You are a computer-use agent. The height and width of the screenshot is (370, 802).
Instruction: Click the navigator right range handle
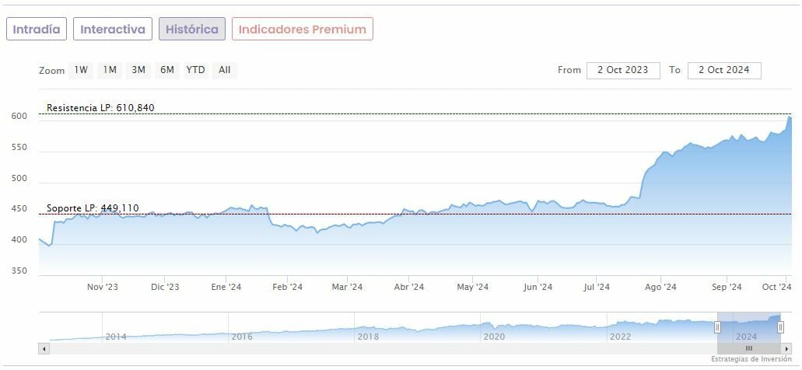pos(780,327)
